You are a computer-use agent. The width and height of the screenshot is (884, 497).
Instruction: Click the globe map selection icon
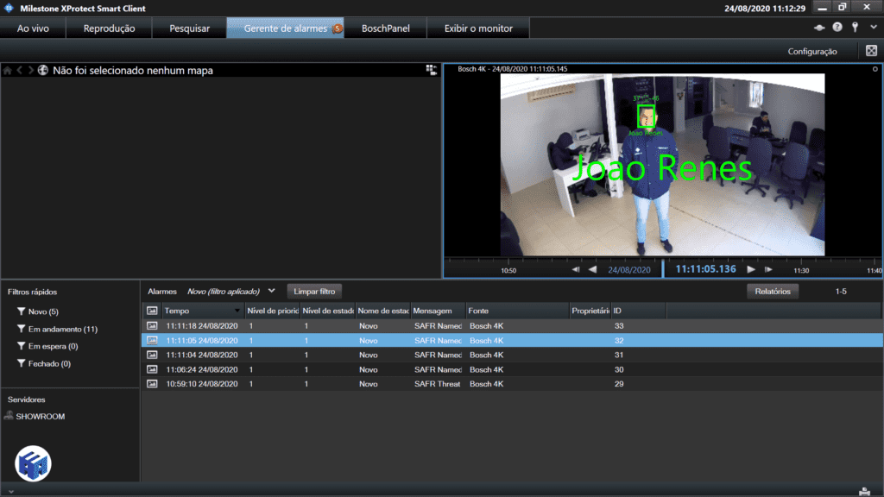[43, 70]
